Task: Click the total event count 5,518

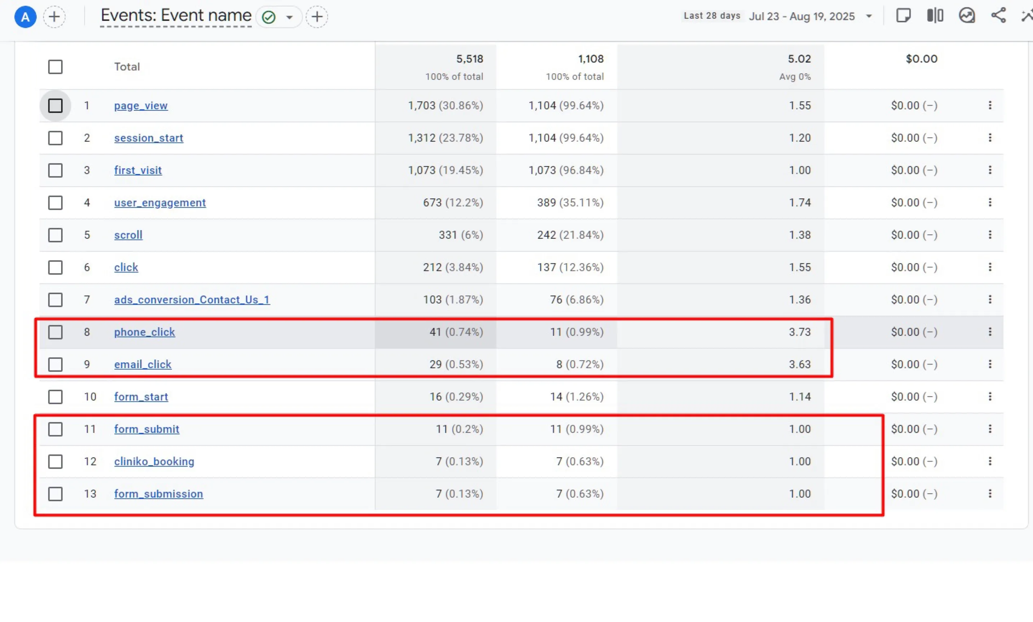Action: [x=469, y=59]
